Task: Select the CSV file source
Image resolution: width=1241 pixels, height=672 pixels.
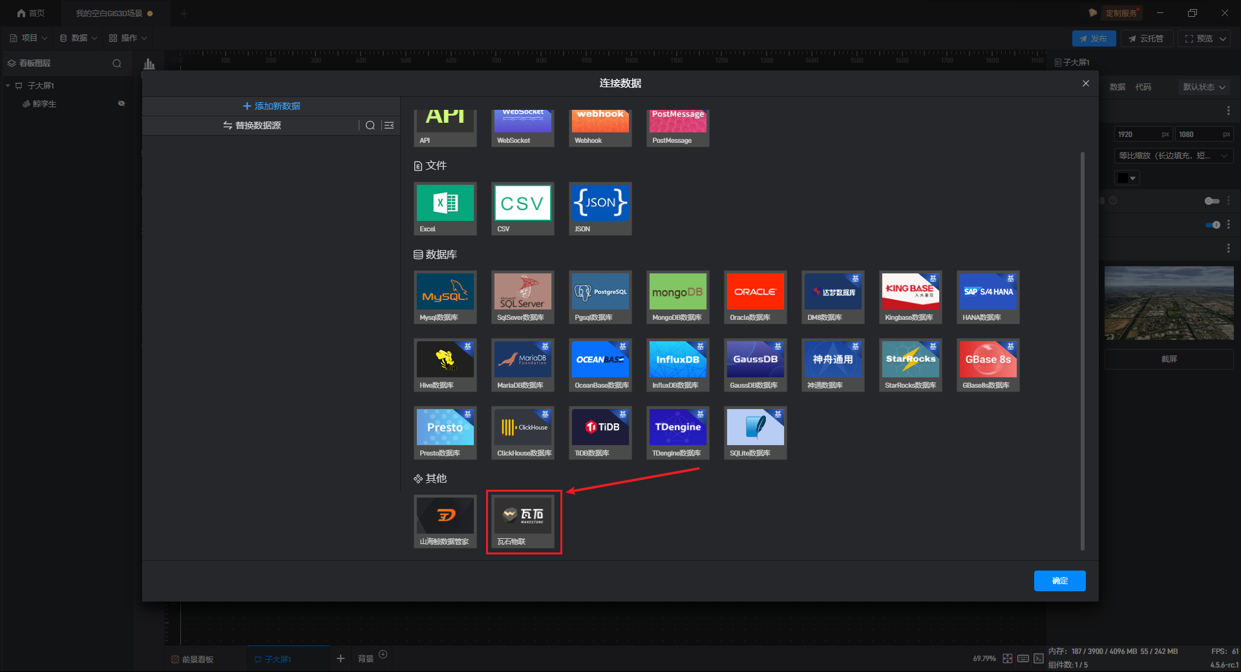Action: 523,209
